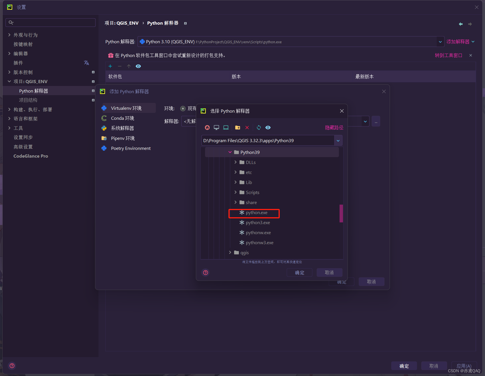Viewport: 485px width, 376px height.
Task: Click 隐藏路径 link
Action: click(x=334, y=128)
